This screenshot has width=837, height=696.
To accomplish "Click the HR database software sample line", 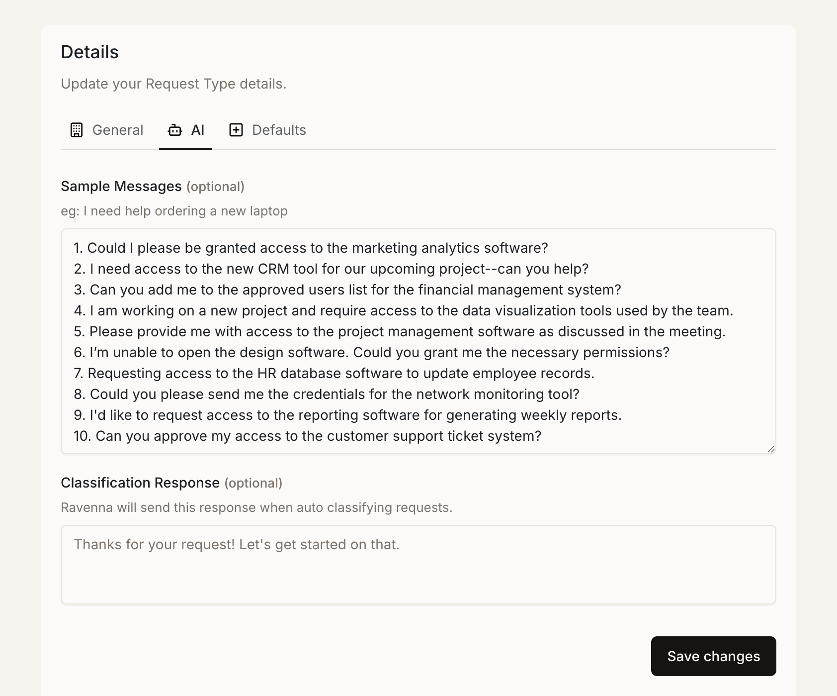I will coord(334,373).
